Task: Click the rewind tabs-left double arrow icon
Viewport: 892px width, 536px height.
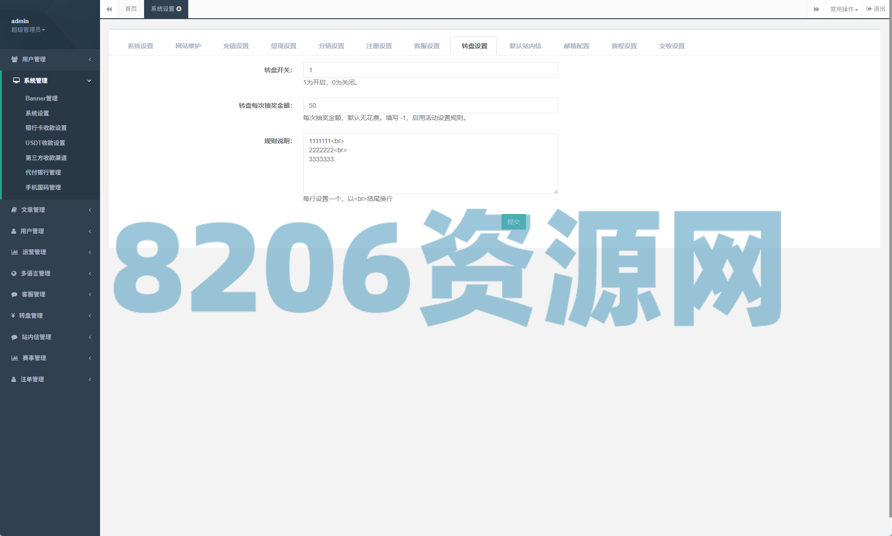Action: pyautogui.click(x=109, y=9)
